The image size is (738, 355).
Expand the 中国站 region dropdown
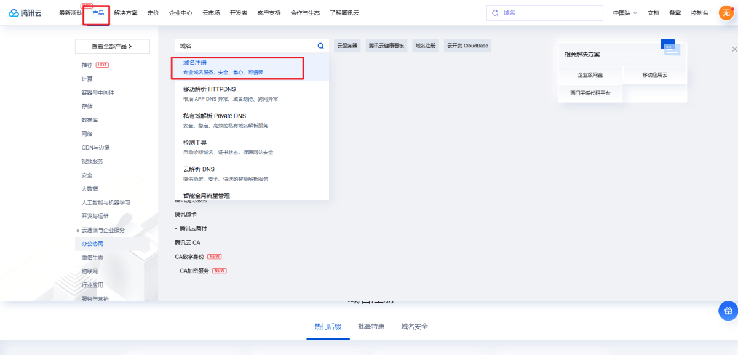coord(625,13)
